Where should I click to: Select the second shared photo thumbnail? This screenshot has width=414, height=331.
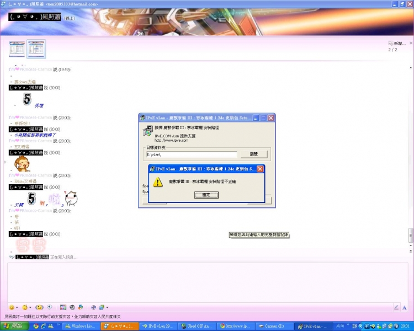pos(36,49)
